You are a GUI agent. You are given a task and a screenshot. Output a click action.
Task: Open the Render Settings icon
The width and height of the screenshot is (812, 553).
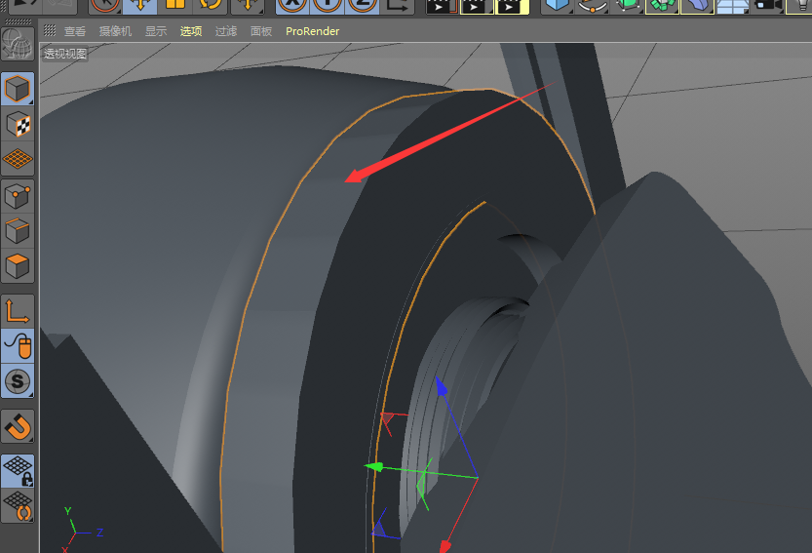coord(512,6)
